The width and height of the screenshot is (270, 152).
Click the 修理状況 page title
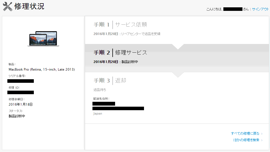coord(29,6)
